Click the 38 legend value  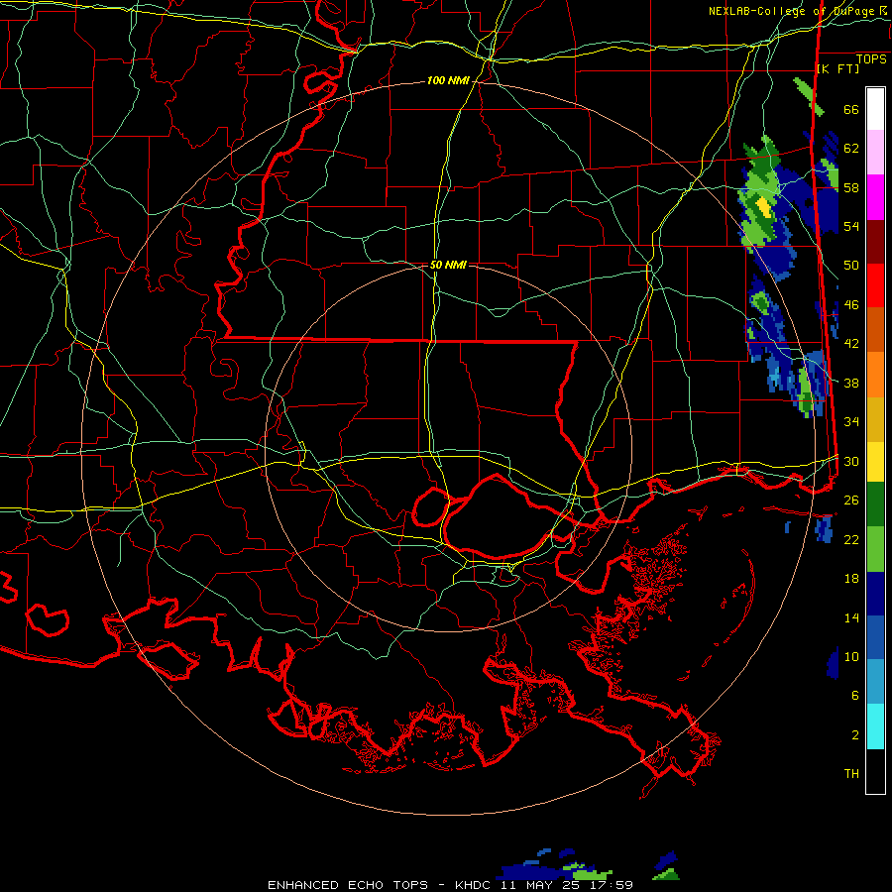pyautogui.click(x=851, y=383)
